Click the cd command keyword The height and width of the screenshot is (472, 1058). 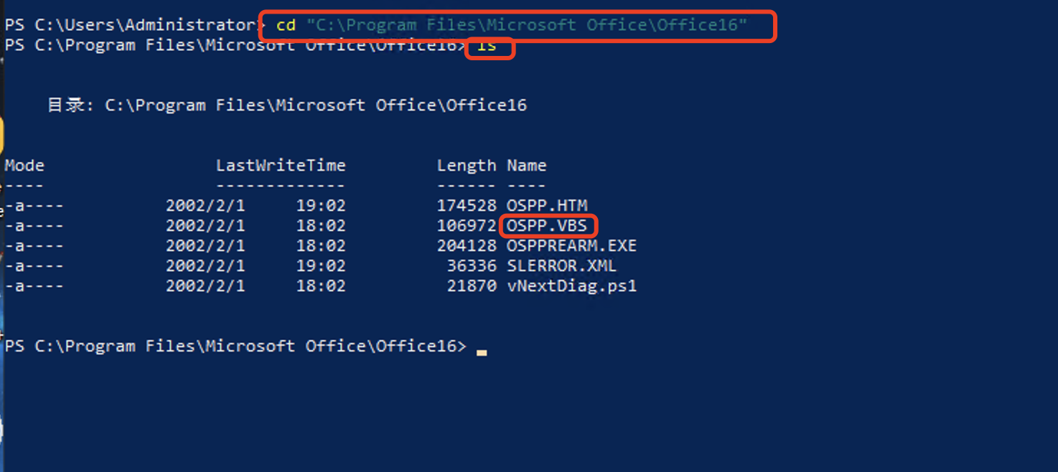click(x=286, y=25)
